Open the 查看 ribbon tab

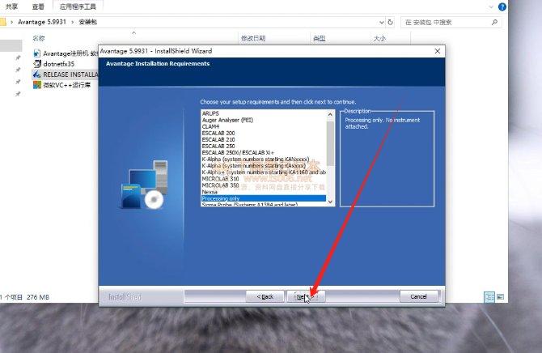click(x=38, y=6)
